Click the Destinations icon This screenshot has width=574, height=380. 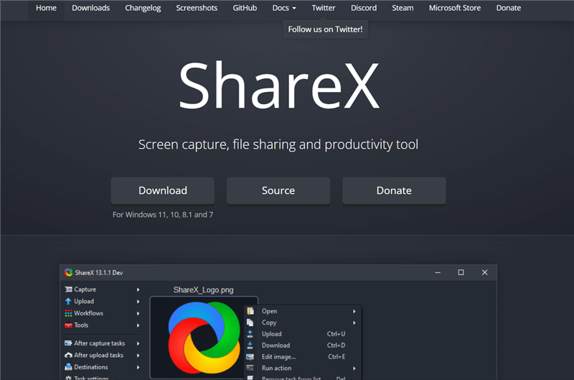[68, 367]
